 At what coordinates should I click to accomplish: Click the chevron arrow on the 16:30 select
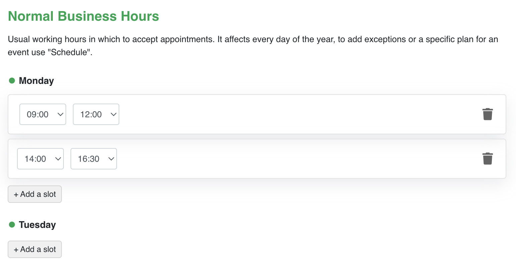pyautogui.click(x=111, y=159)
